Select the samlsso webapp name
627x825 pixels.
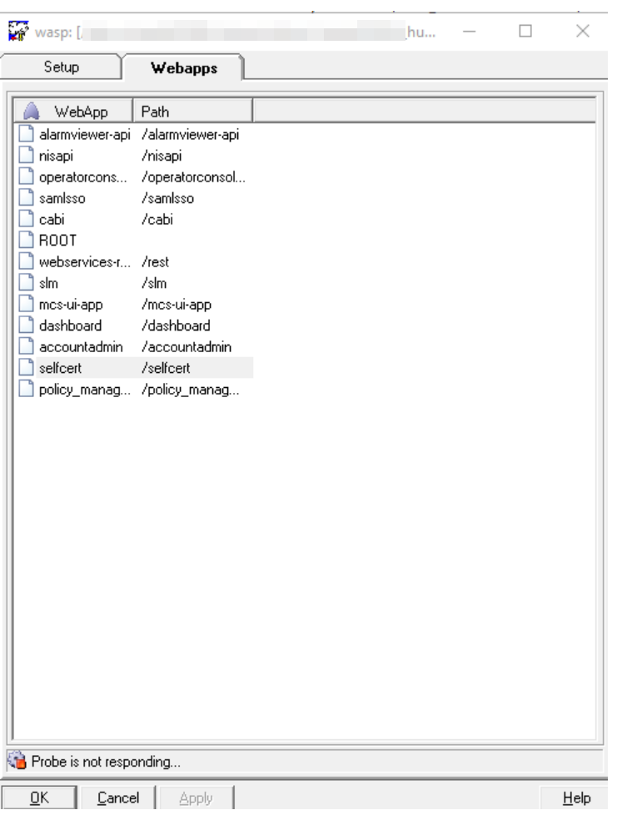click(x=62, y=198)
